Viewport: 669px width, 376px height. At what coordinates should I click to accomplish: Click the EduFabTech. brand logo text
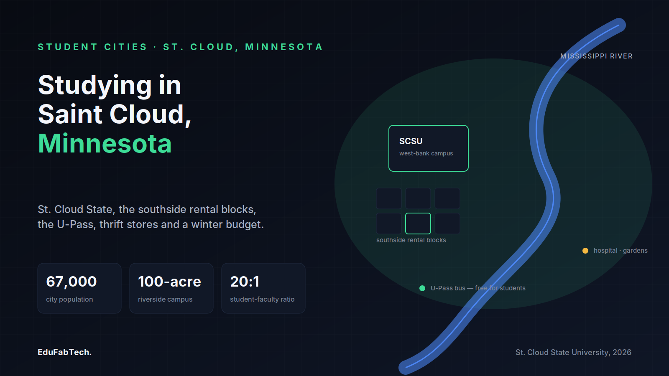point(64,352)
